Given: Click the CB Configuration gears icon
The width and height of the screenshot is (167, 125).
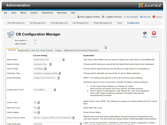Looking at the screenshot, I should click(11, 34).
